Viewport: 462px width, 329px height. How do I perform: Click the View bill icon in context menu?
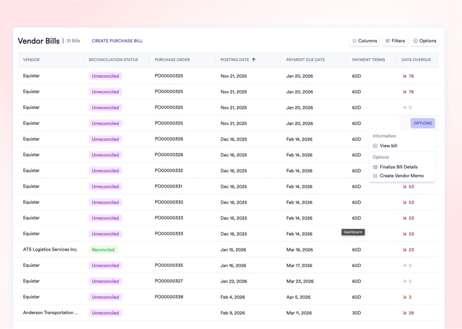(x=375, y=146)
